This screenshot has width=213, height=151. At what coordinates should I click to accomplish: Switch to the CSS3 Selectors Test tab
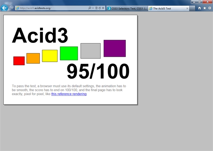127,8
